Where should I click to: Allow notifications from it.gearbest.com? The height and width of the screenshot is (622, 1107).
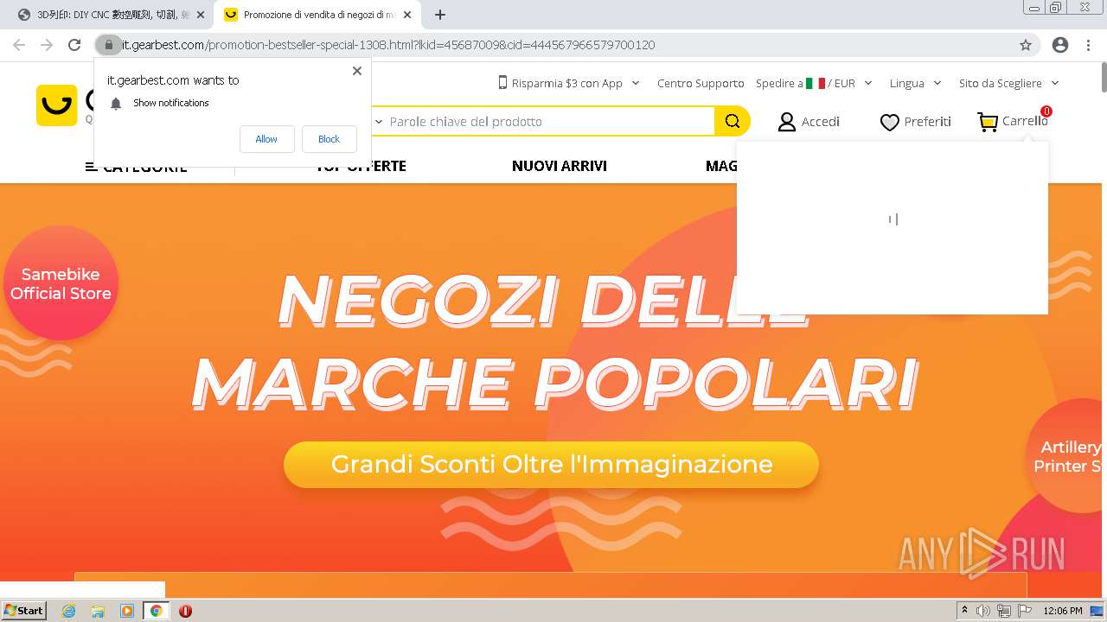click(266, 139)
